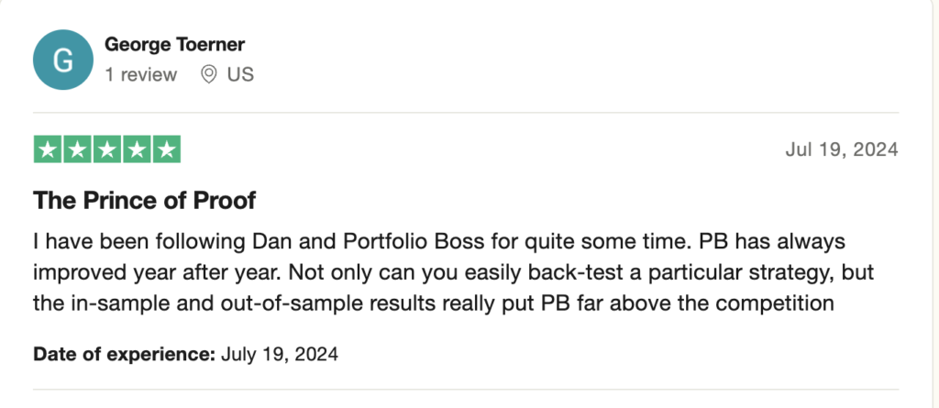This screenshot has height=408, width=939.
Task: Click the US country label
Action: point(240,75)
